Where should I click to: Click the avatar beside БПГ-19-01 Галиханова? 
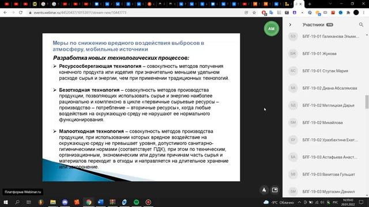[293, 36]
